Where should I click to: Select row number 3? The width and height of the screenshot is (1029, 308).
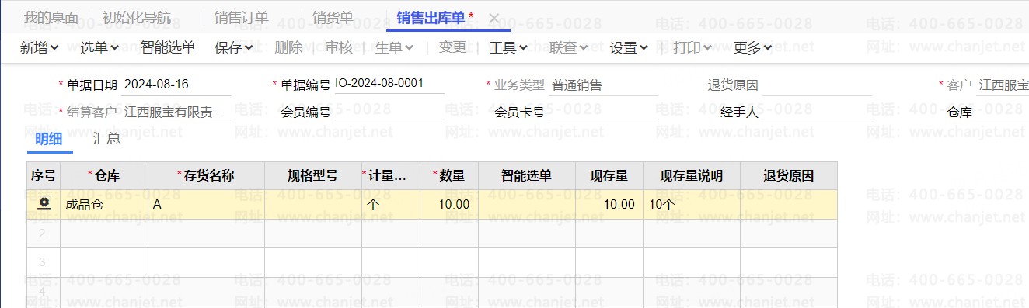(x=44, y=262)
